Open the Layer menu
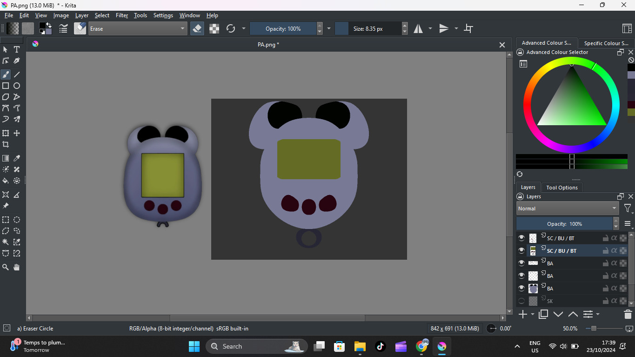Screen dimensions: 635x357 coord(82,15)
